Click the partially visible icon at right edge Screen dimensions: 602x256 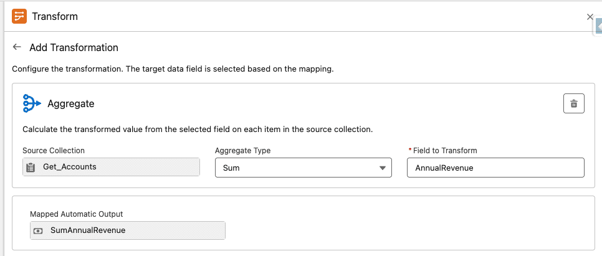click(598, 25)
